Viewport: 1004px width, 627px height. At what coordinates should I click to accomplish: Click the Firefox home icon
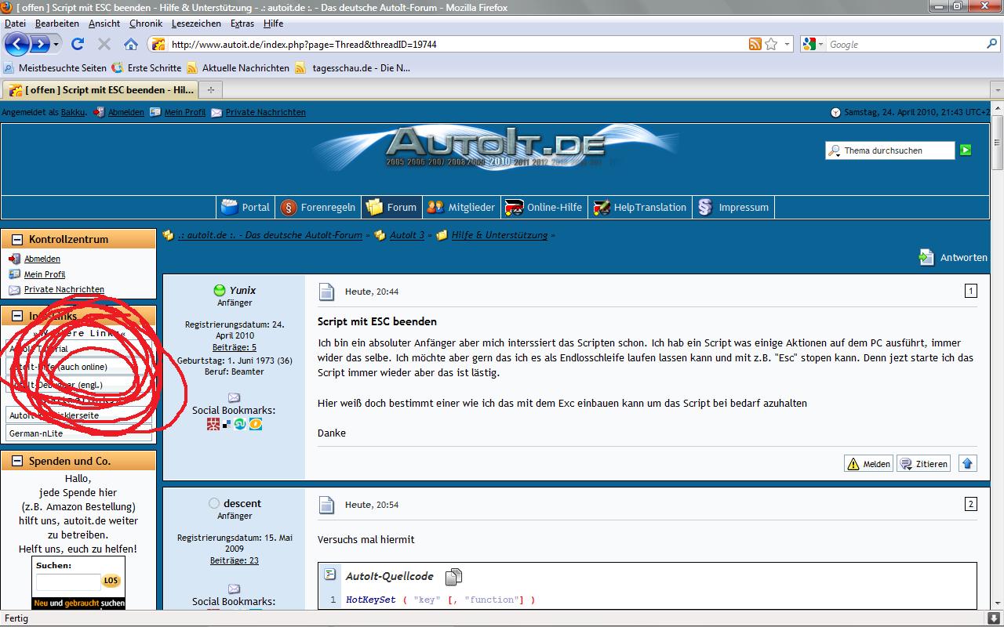coord(131,44)
